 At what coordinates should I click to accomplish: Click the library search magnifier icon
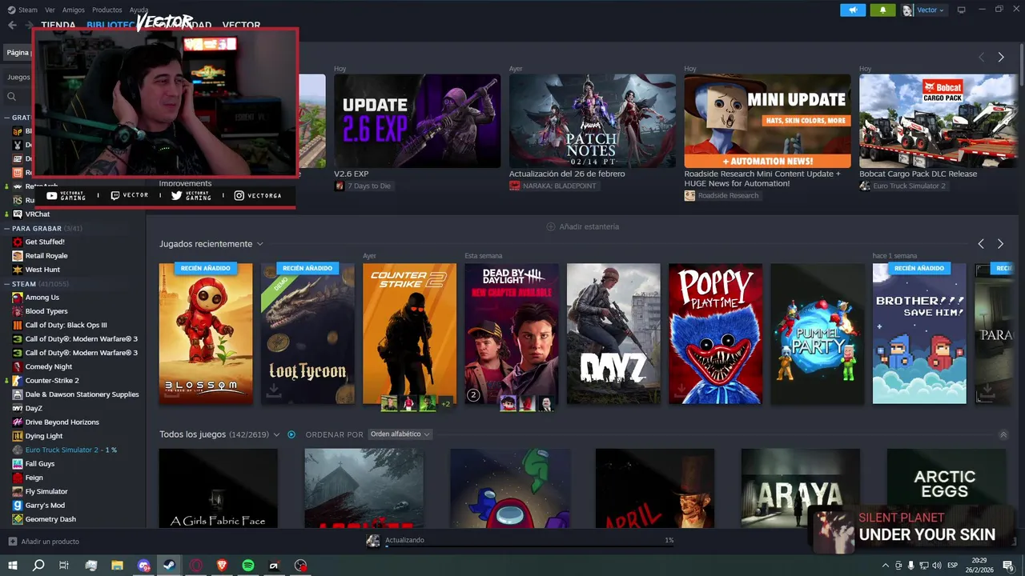pos(11,96)
